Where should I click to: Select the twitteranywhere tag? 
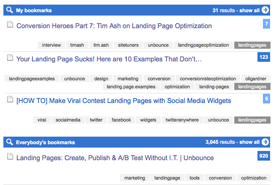180,120
